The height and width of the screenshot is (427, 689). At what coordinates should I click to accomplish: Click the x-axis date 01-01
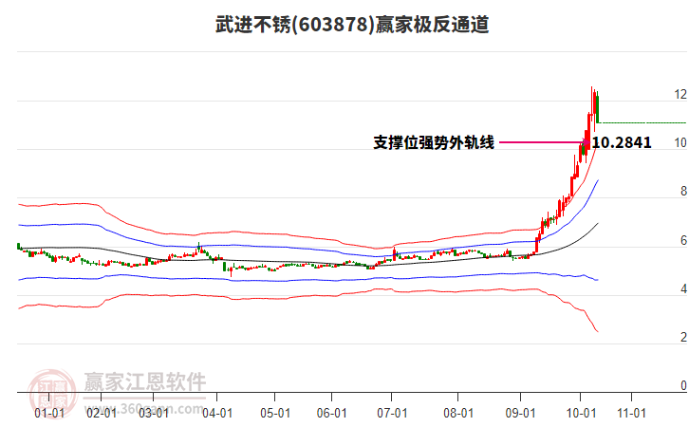pyautogui.click(x=49, y=413)
